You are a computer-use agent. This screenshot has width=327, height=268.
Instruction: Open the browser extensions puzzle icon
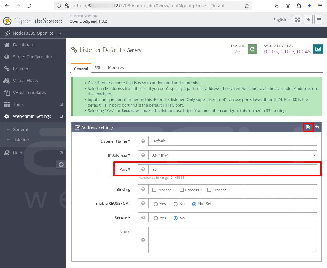click(x=299, y=6)
